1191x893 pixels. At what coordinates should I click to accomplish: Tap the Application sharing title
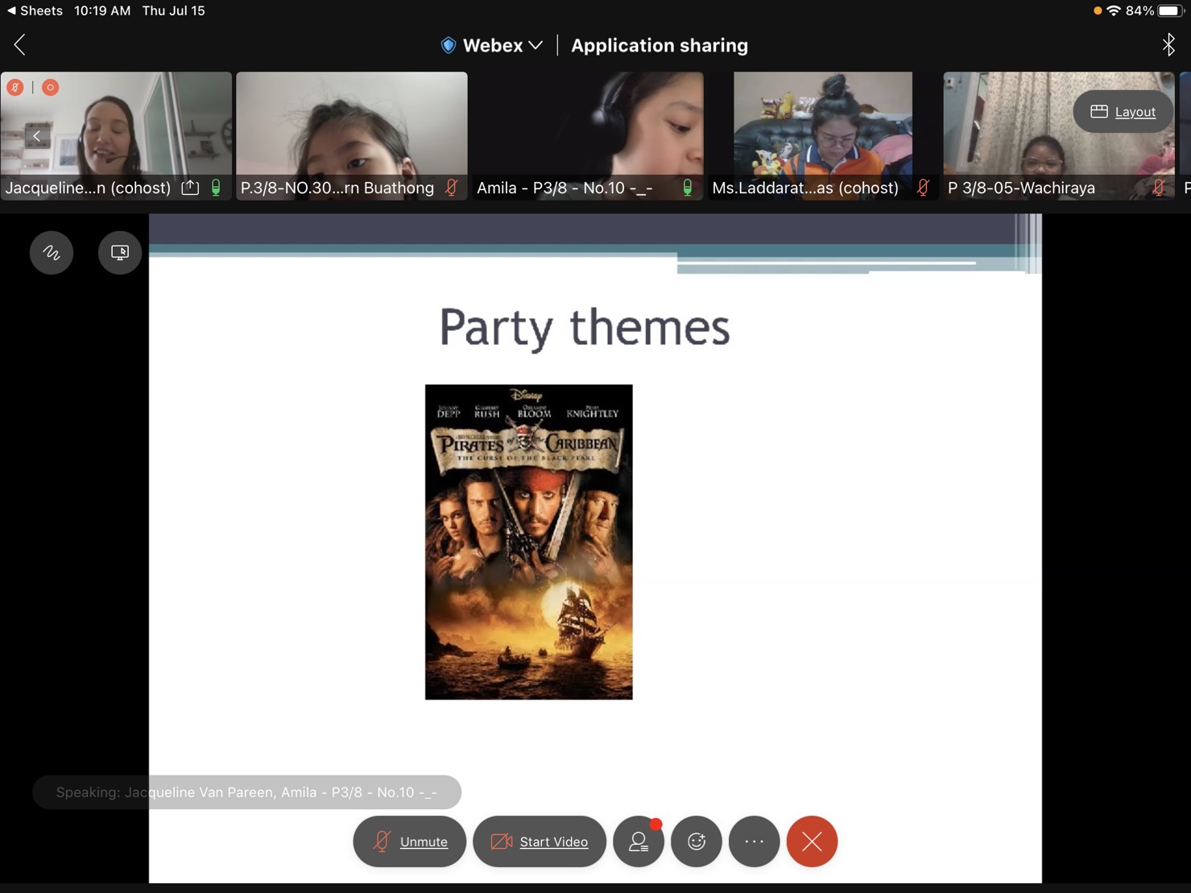660,46
